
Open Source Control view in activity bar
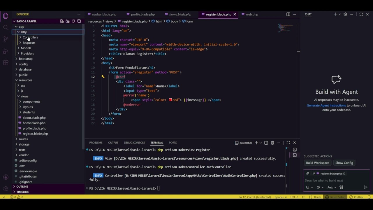(6, 39)
